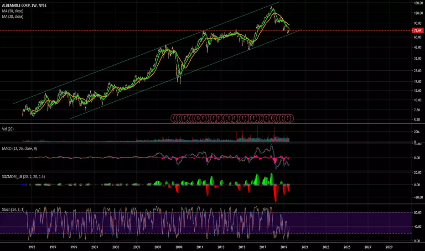
Task: Click the 90.00 price axis label
Action: click(x=418, y=23)
